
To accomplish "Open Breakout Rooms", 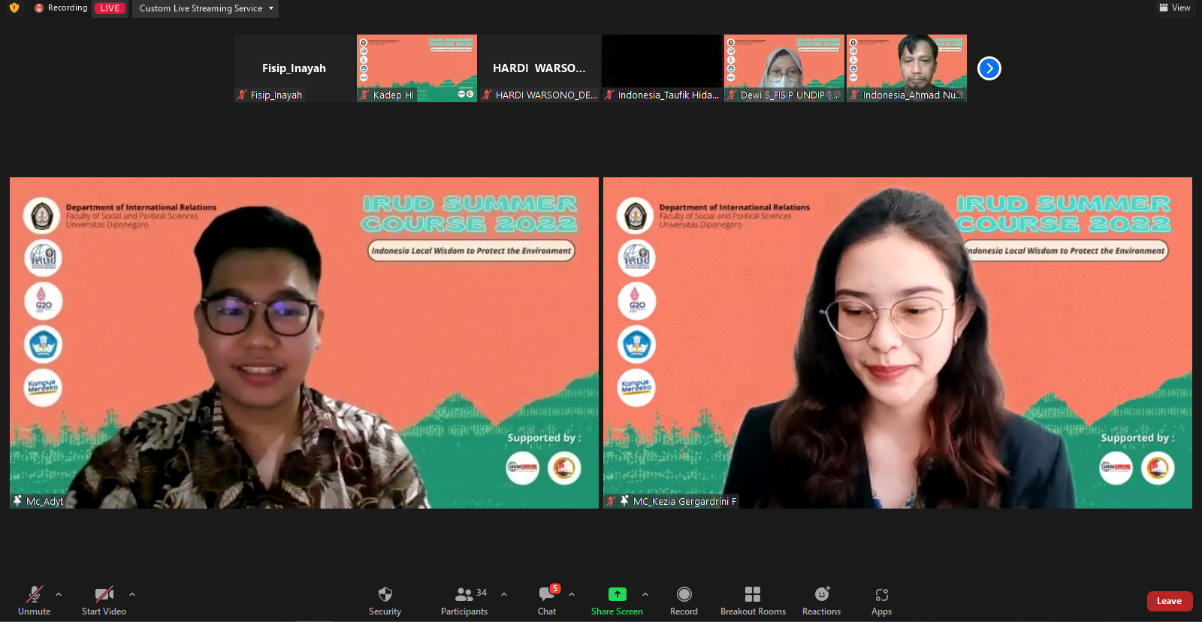I will 753,595.
